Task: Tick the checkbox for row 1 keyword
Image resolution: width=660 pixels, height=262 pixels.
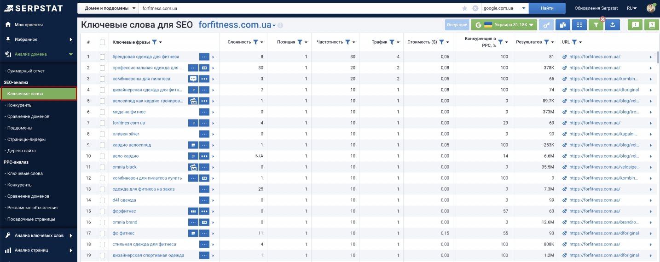Action: 102,57
